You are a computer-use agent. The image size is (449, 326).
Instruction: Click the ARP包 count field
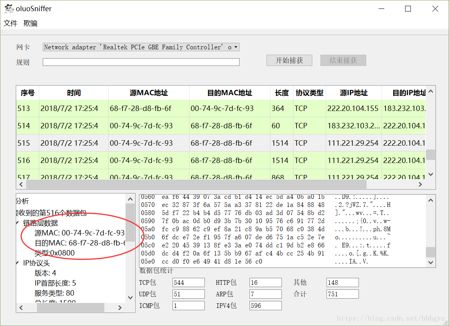265,294
